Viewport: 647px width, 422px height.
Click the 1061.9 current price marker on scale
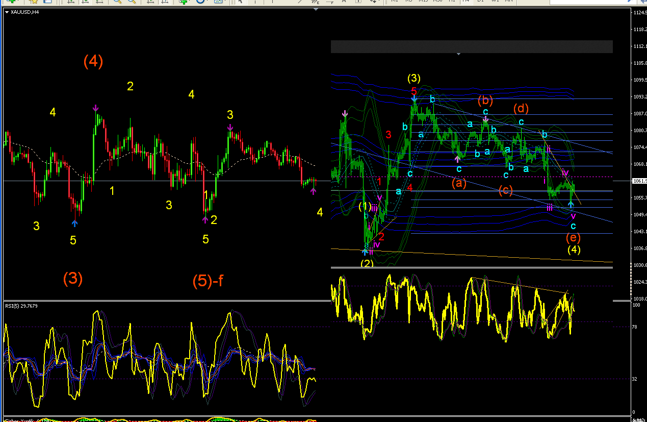click(639, 181)
